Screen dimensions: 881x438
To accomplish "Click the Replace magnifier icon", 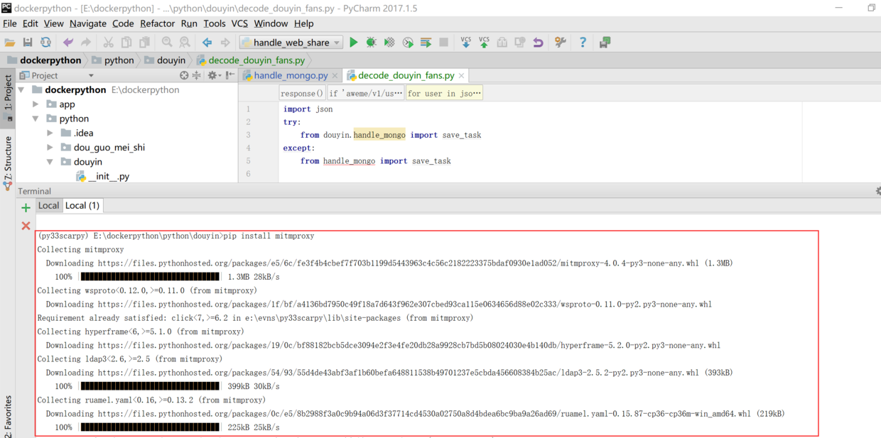I will 185,43.
